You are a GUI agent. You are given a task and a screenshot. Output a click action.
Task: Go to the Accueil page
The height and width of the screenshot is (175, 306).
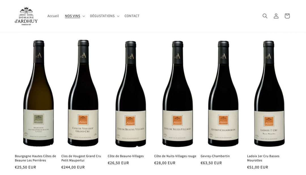click(x=53, y=16)
